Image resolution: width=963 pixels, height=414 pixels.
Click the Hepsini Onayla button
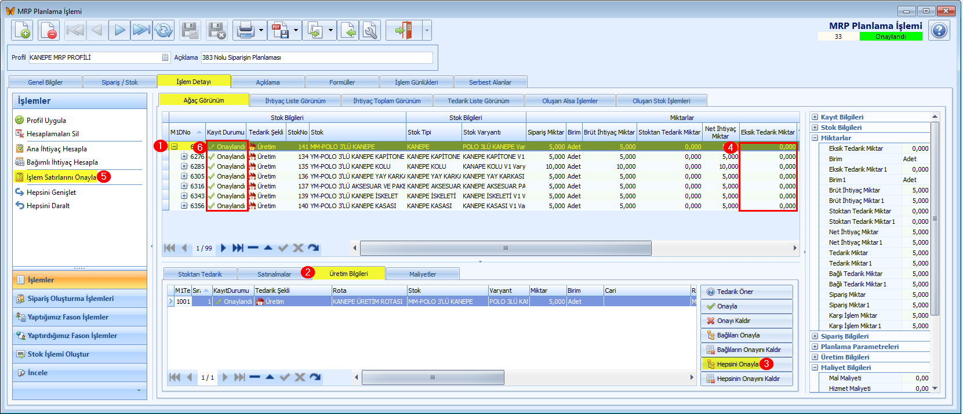pos(747,364)
